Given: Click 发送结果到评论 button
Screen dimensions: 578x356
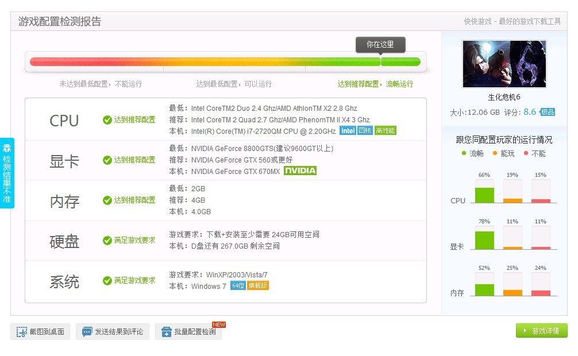Looking at the screenshot, I should pyautogui.click(x=113, y=332).
